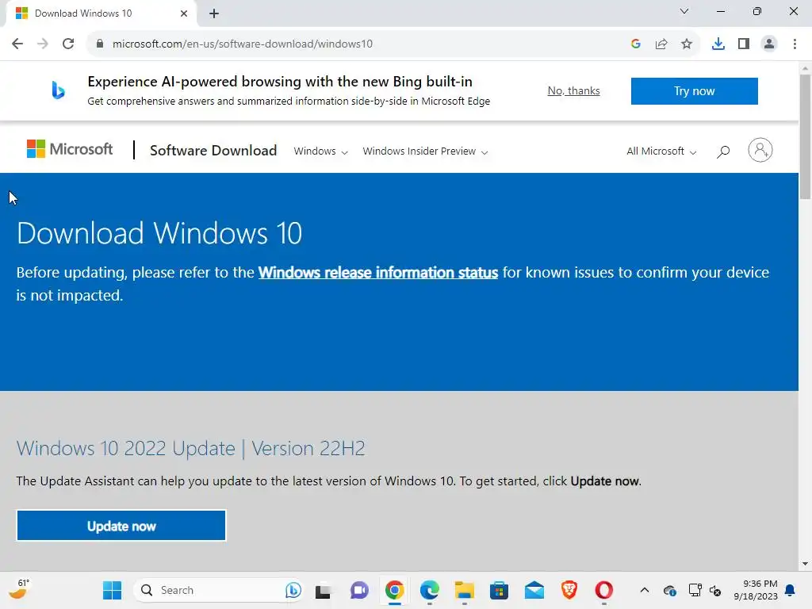The width and height of the screenshot is (812, 609).
Task: Click the page vertical scrollbar thumb
Action: [805, 136]
